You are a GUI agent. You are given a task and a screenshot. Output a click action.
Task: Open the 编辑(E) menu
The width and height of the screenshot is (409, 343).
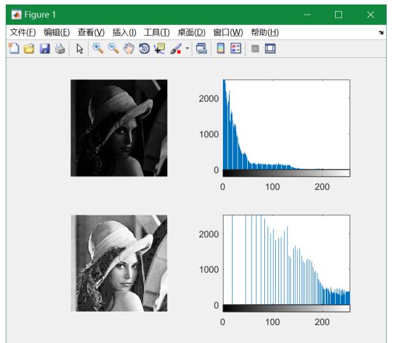click(57, 33)
